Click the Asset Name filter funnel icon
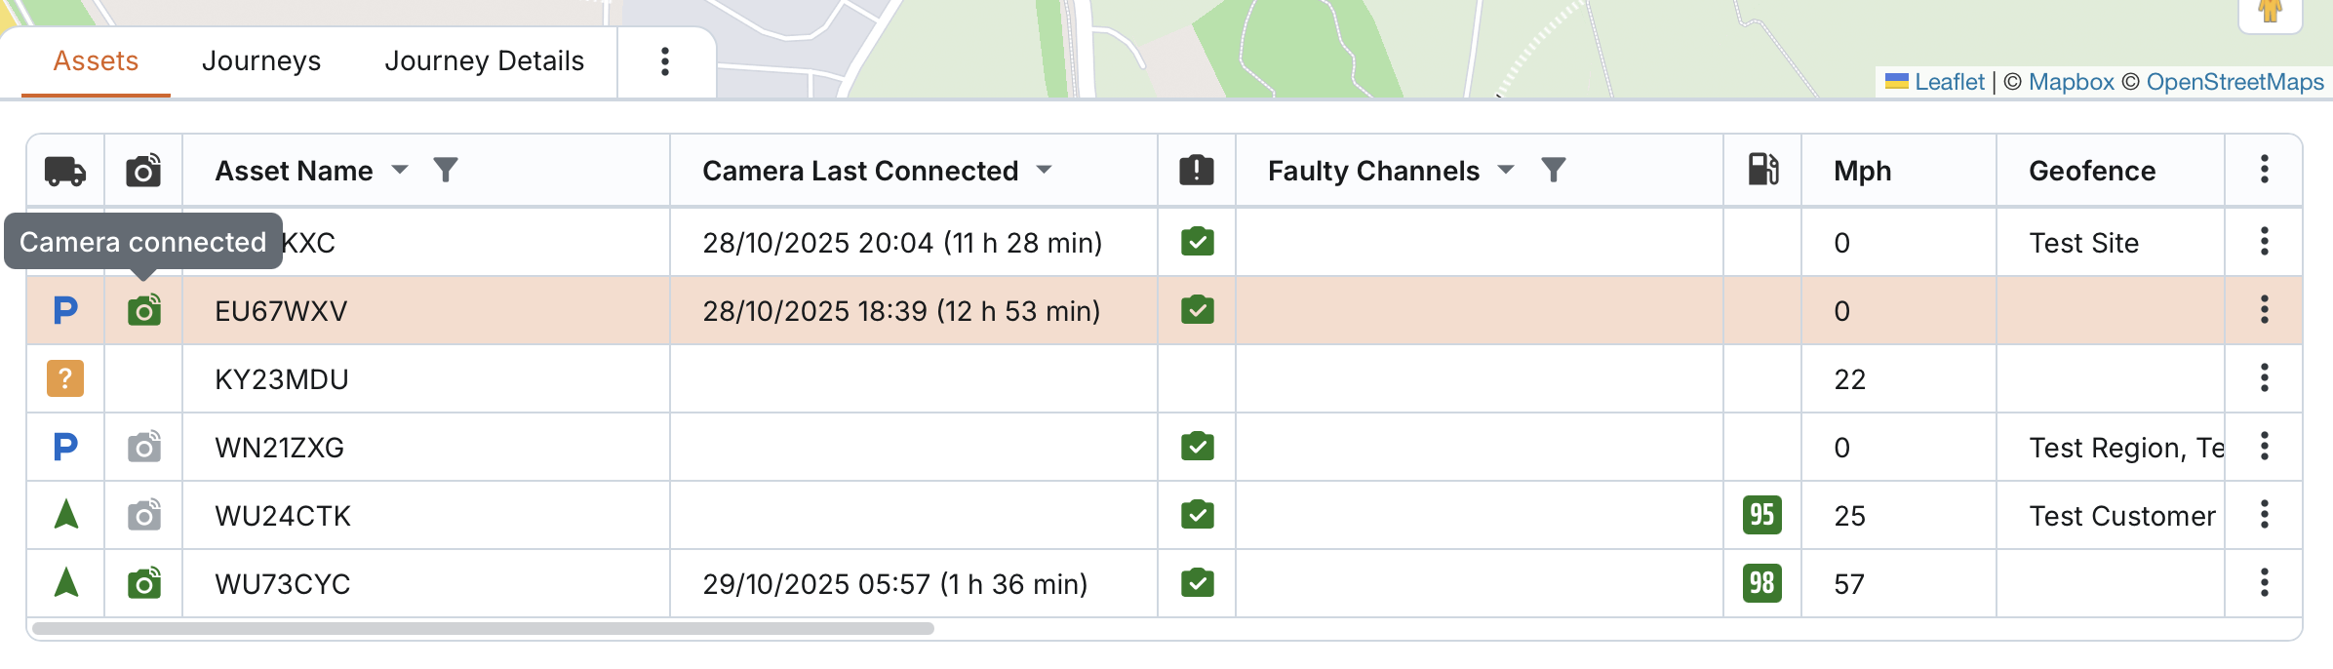Viewport: 2333px width, 669px height. (x=446, y=171)
